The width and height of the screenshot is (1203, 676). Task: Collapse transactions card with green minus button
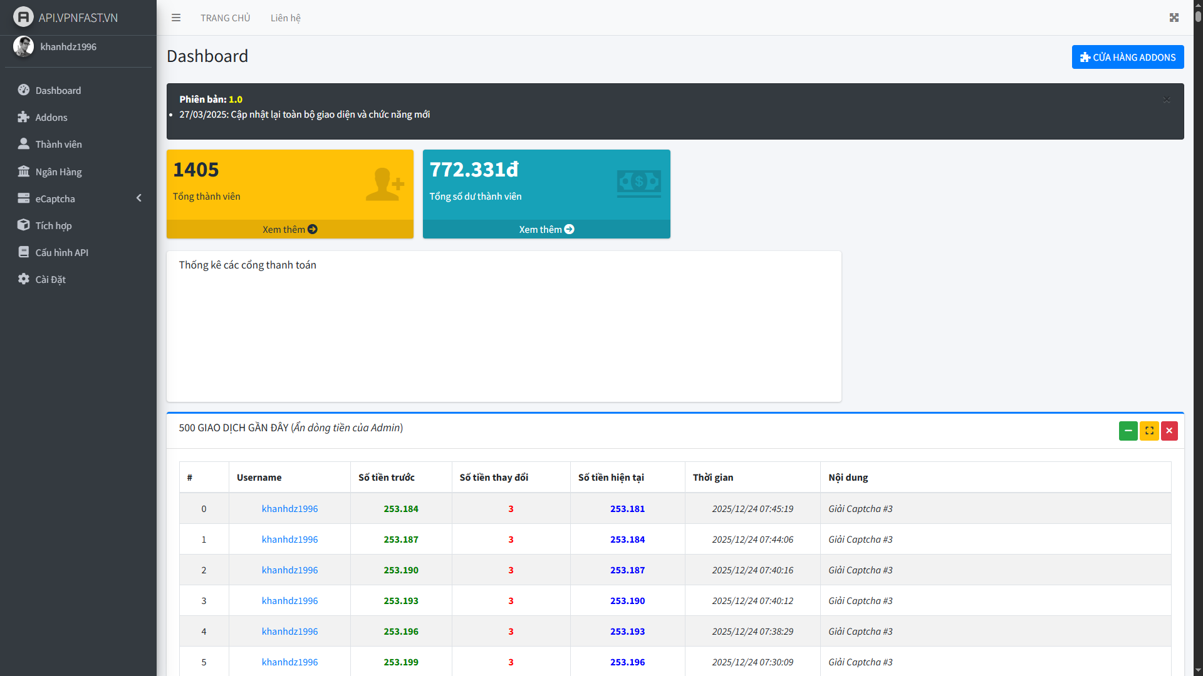pos(1128,431)
